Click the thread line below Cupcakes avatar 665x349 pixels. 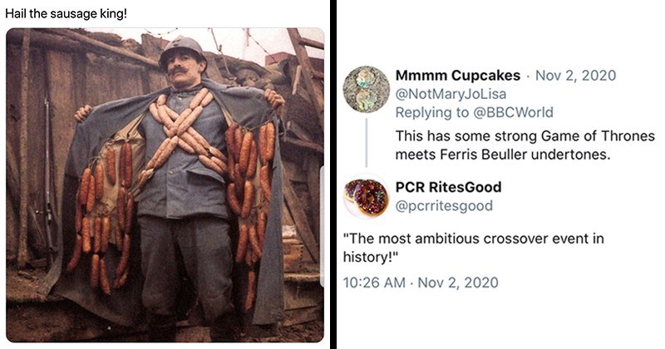(366, 141)
